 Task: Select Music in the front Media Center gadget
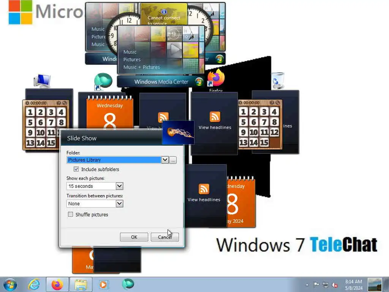pos(130,52)
